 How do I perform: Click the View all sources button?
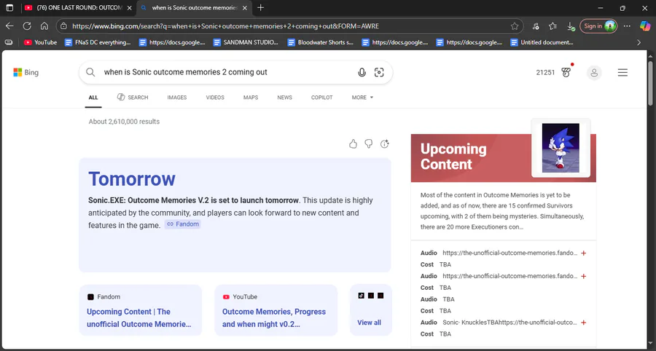click(369, 323)
